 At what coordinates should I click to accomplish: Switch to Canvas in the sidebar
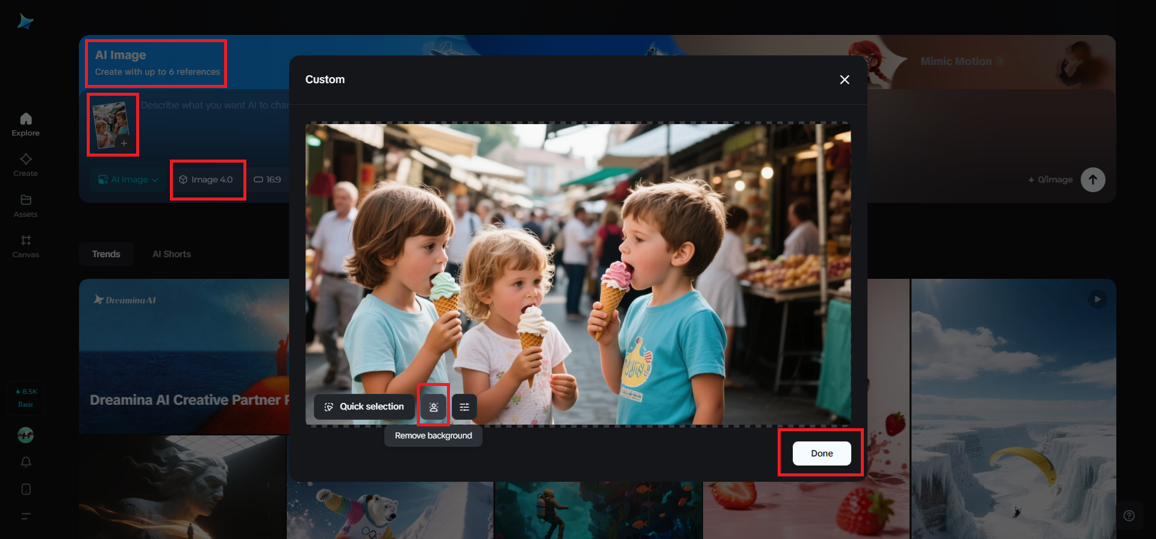pos(25,246)
